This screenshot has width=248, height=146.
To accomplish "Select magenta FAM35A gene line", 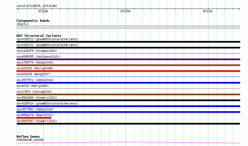I will coord(128,143).
